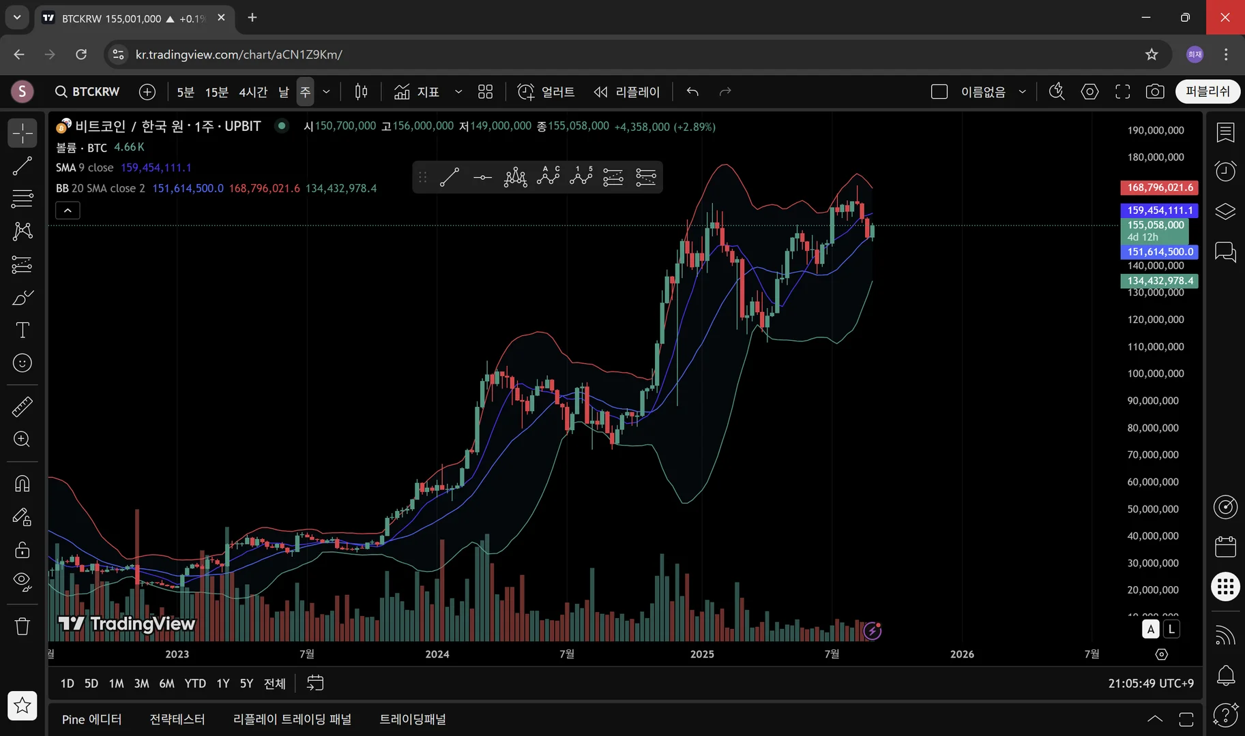Select the SMA 9 close indicator legend

[x=85, y=168]
